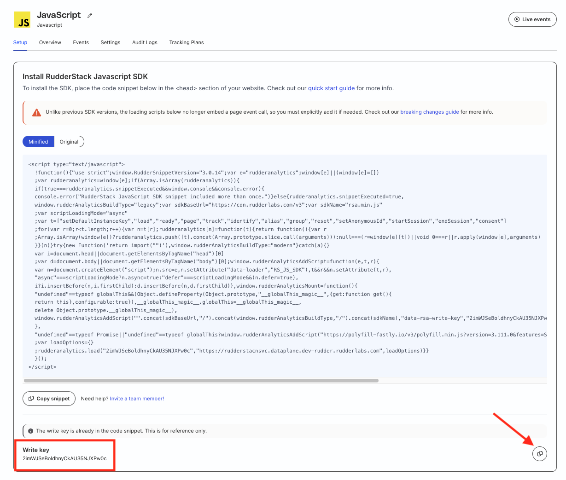This screenshot has height=480, width=566.
Task: Click the 'Need help?' text
Action: (94, 399)
